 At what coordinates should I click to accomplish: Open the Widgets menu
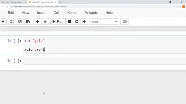[91, 13]
